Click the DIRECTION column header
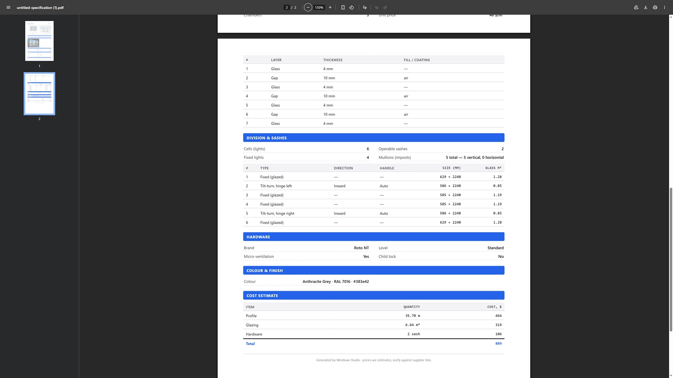This screenshot has width=673, height=378. point(343,168)
